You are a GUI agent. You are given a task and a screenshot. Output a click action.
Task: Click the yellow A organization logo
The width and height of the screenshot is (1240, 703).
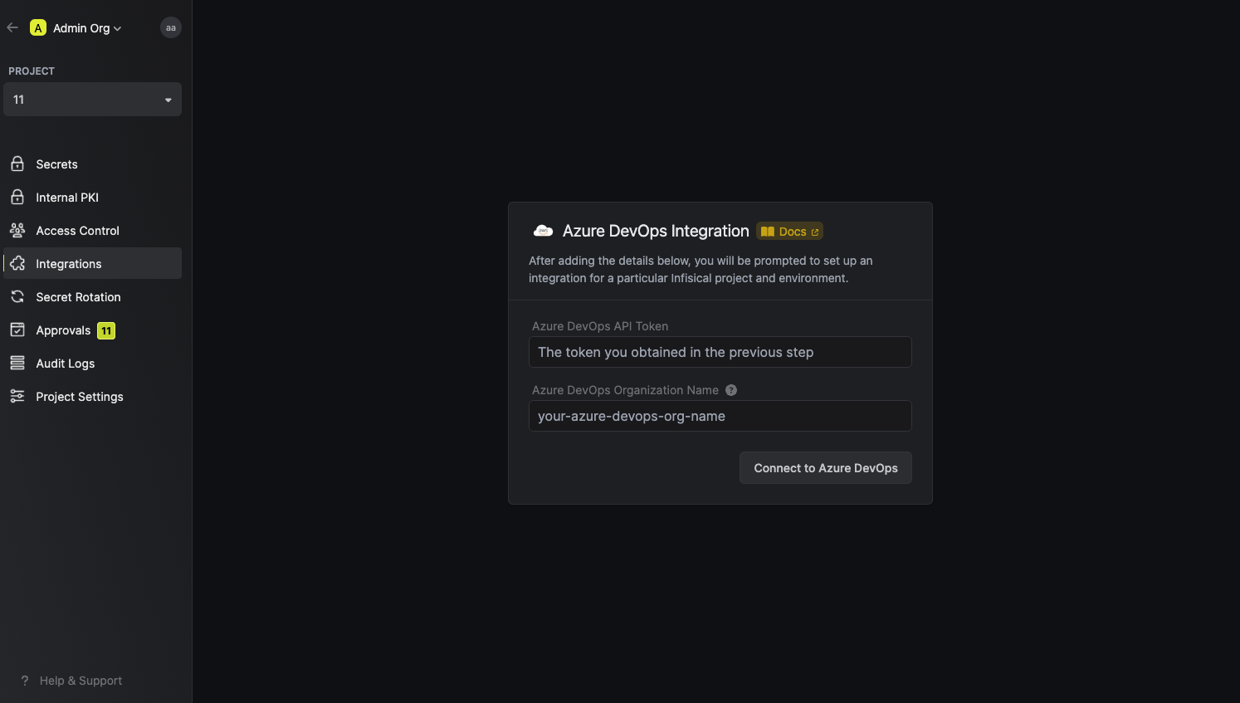click(38, 27)
